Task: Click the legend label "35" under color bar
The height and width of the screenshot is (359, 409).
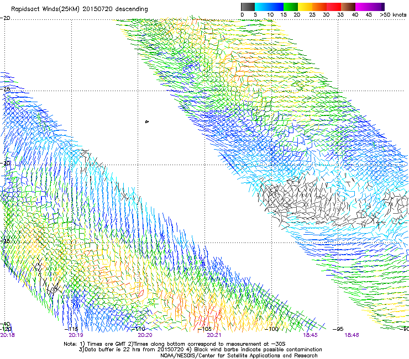Action: 340,15
